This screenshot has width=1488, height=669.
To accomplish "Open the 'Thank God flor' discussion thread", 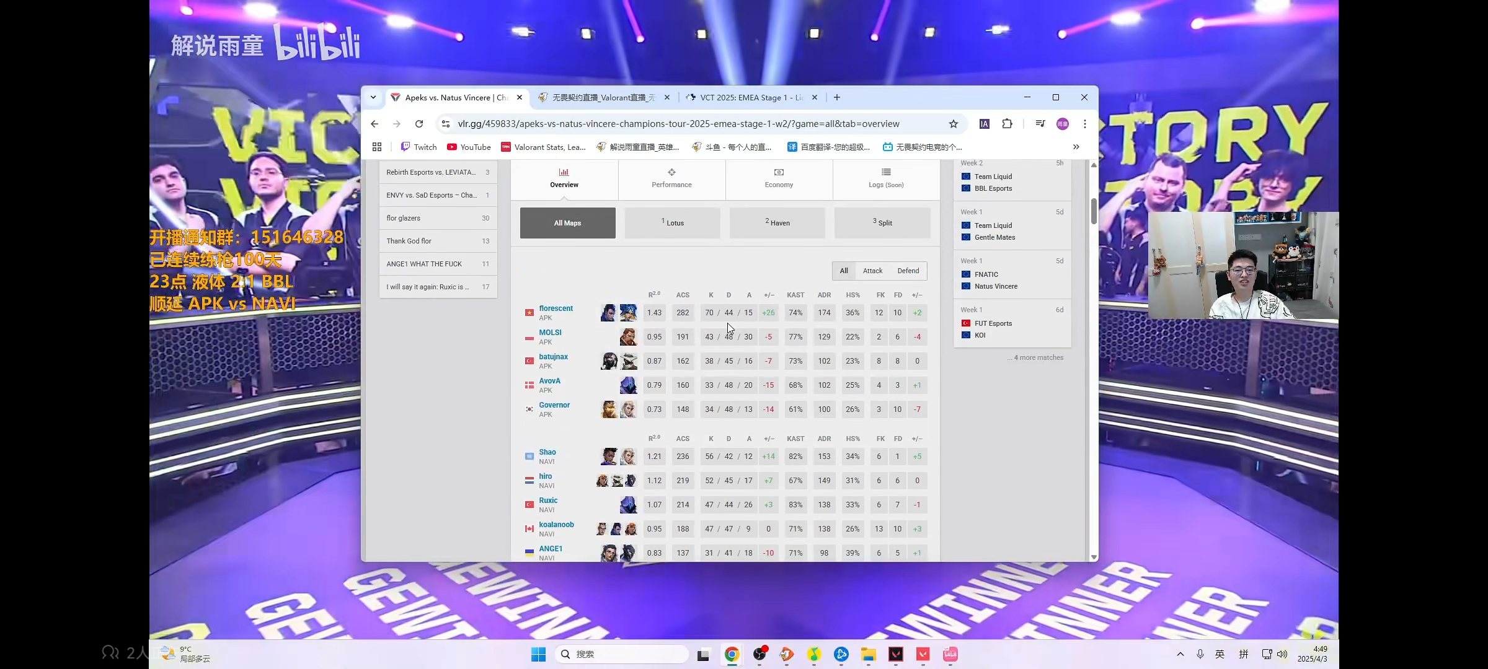I will [438, 241].
